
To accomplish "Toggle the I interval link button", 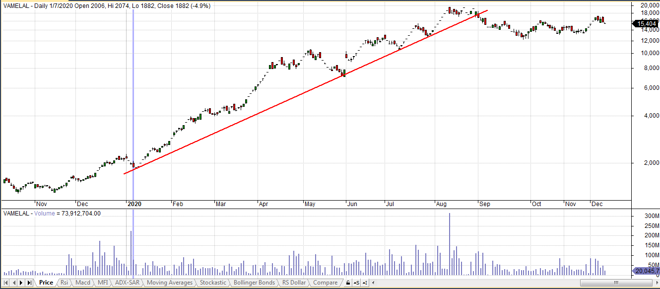I will click(365, 283).
